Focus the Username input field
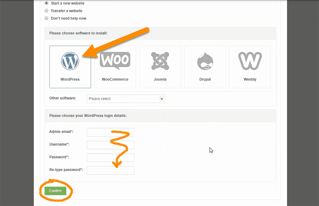 coord(111,145)
